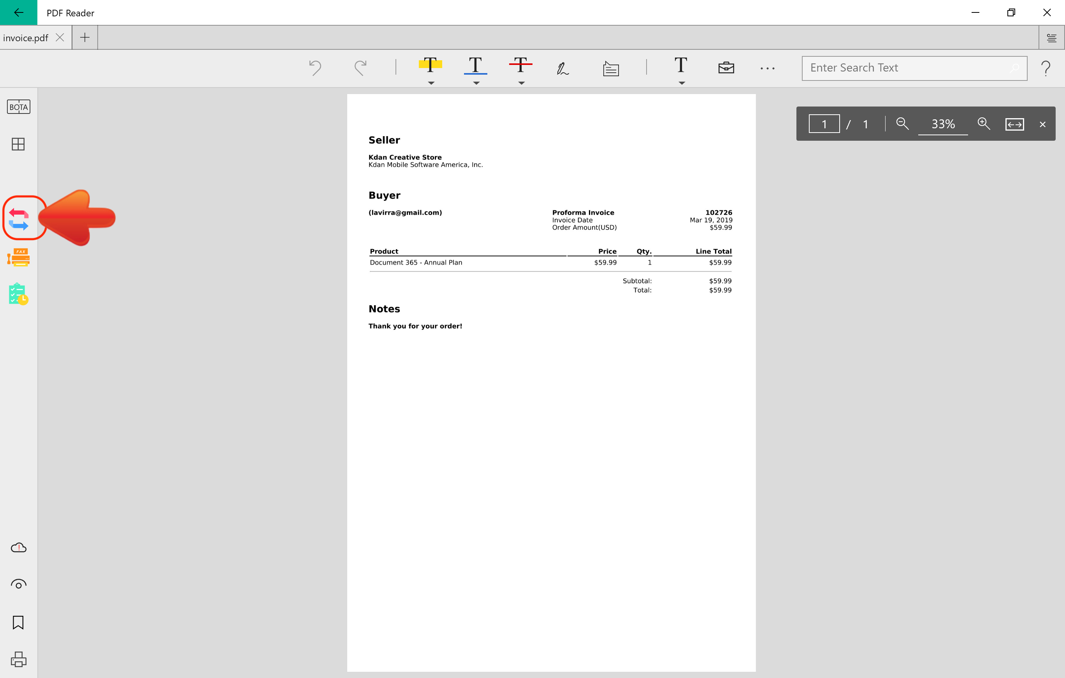Toggle page thumbnails grid view
Screen dimensions: 1065x678
[x=19, y=144]
